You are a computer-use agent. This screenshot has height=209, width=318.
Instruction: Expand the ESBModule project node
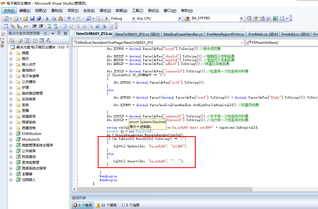[x=11, y=134]
